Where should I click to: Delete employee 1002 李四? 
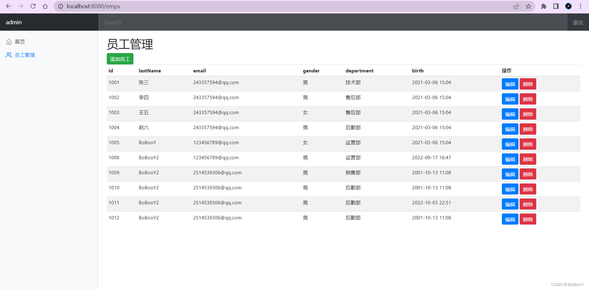click(x=528, y=99)
